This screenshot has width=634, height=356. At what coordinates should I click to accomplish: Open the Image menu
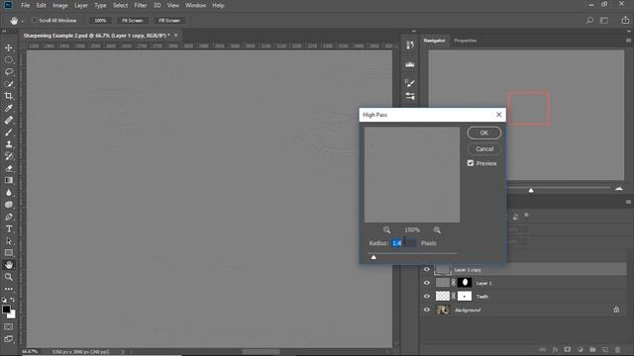[59, 5]
